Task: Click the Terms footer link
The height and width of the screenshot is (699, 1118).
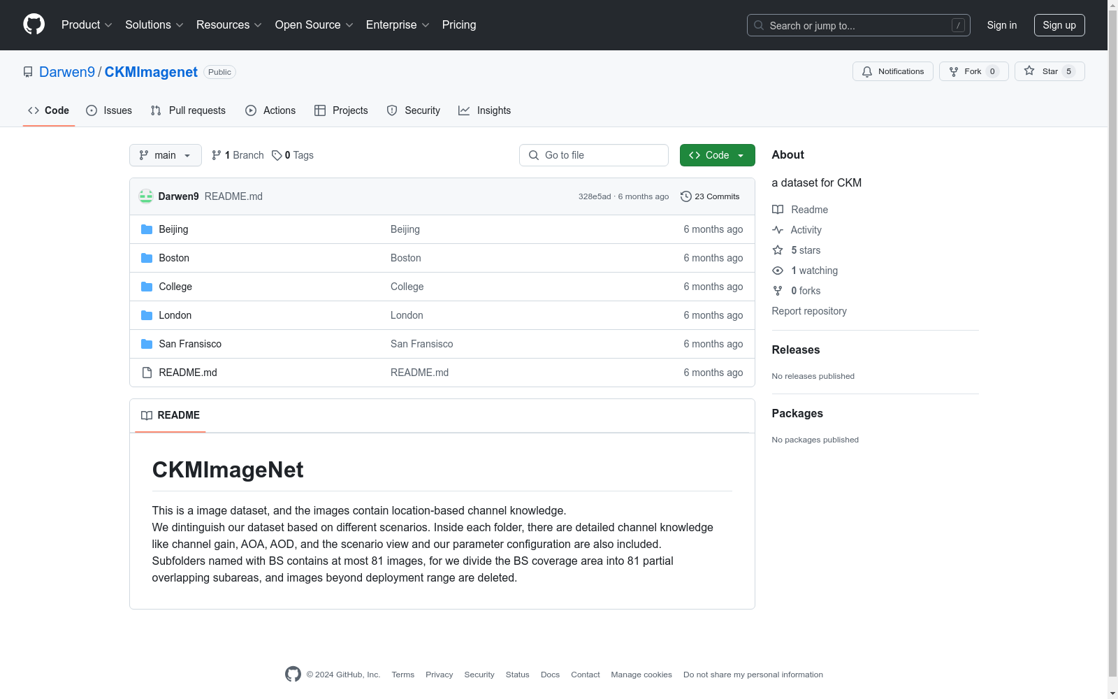Action: point(403,675)
